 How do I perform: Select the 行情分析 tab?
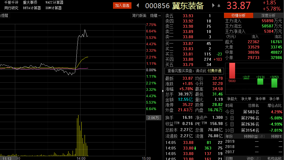coord(239,16)
